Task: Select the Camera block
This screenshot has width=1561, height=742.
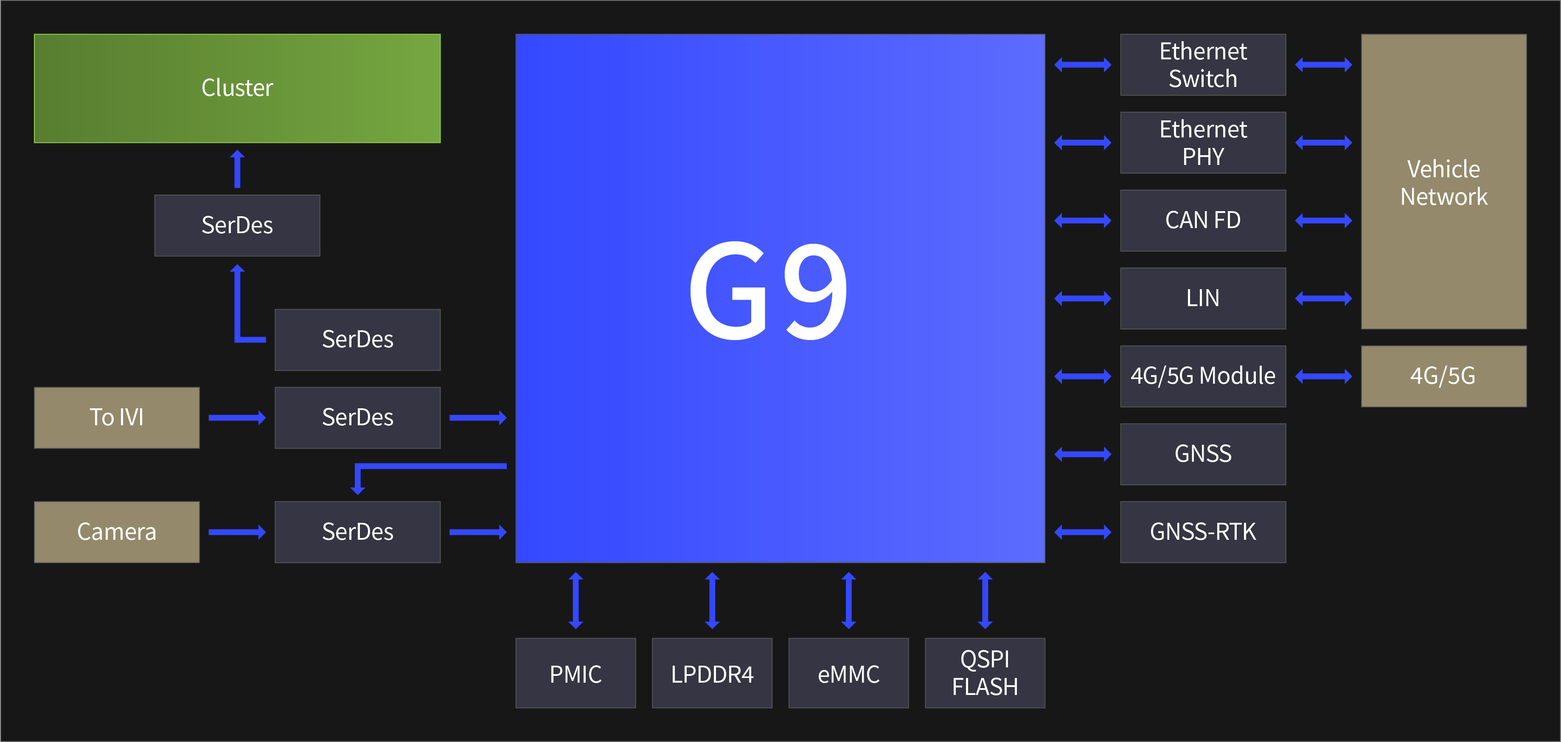Action: click(117, 532)
